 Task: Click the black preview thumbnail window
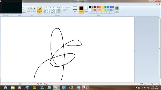pyautogui.click(x=11, y=7)
